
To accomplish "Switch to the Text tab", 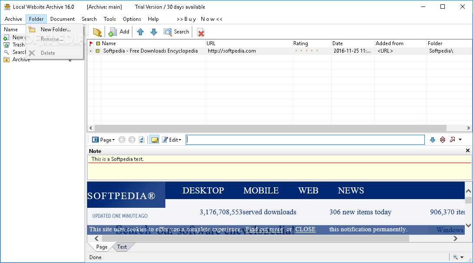I will point(122,247).
